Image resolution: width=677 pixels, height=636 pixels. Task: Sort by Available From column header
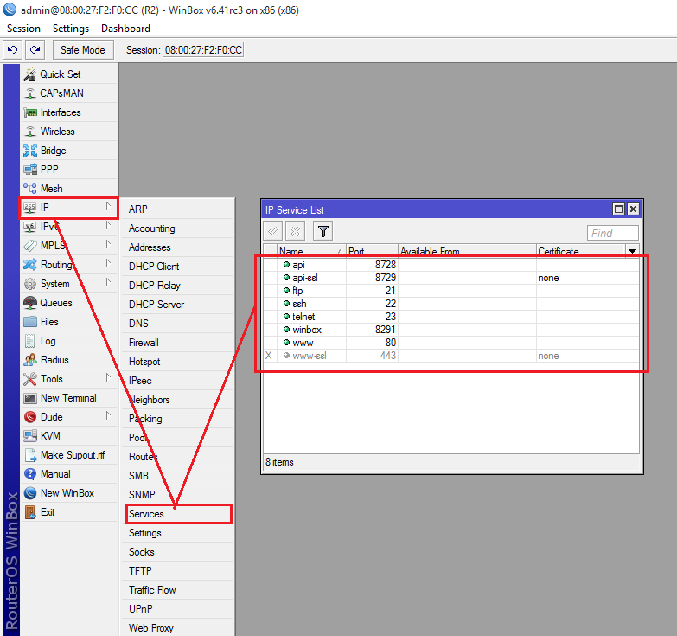(467, 251)
